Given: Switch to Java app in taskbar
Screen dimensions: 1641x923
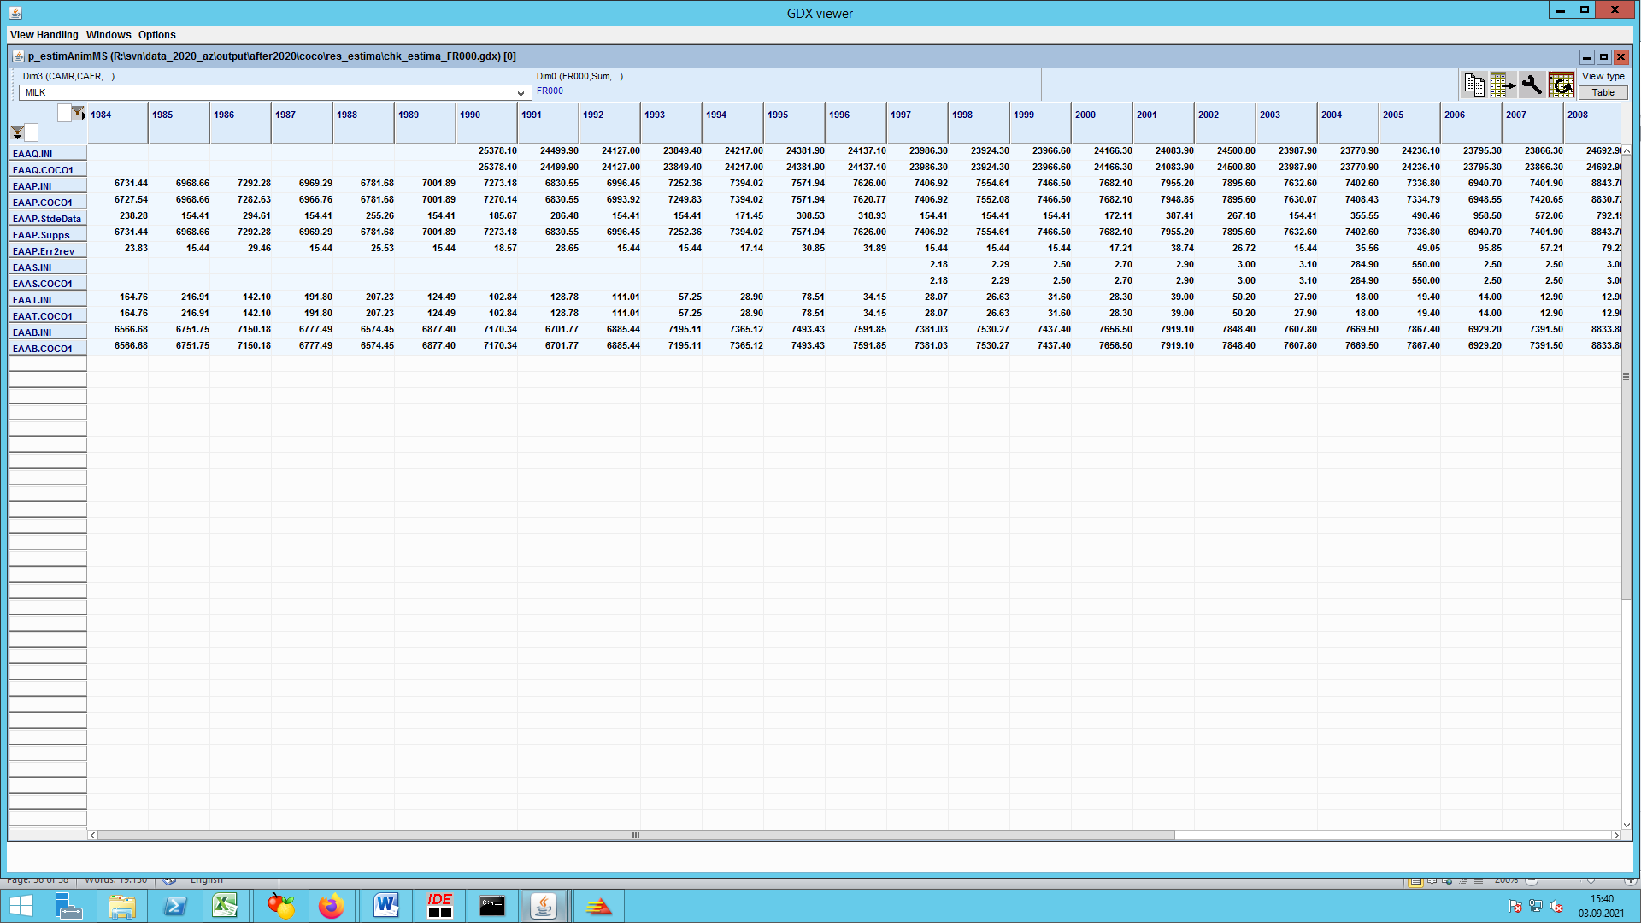Looking at the screenshot, I should [x=544, y=906].
